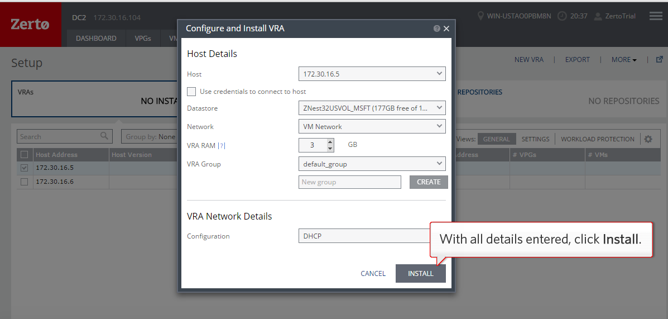668x319 pixels.
Task: Click the New group text field
Action: [349, 182]
